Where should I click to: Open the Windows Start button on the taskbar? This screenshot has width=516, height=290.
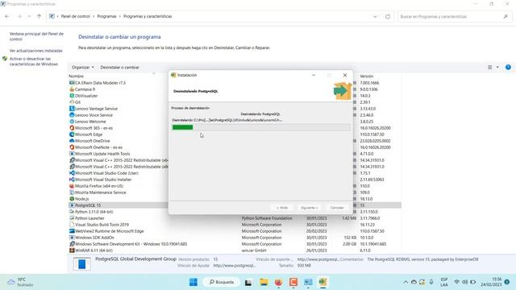pos(193,282)
